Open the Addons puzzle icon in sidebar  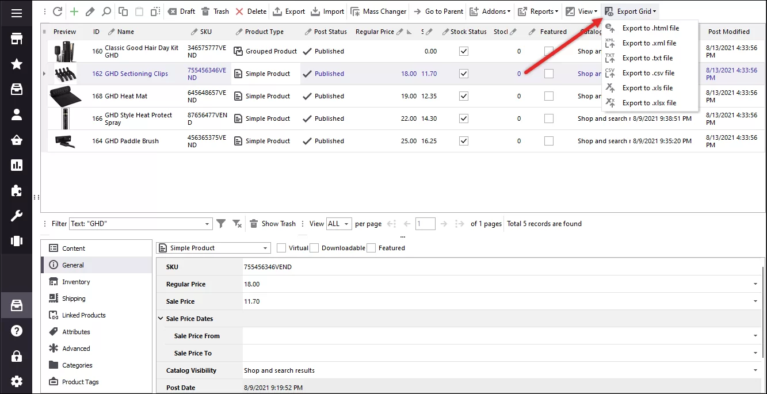(x=16, y=191)
